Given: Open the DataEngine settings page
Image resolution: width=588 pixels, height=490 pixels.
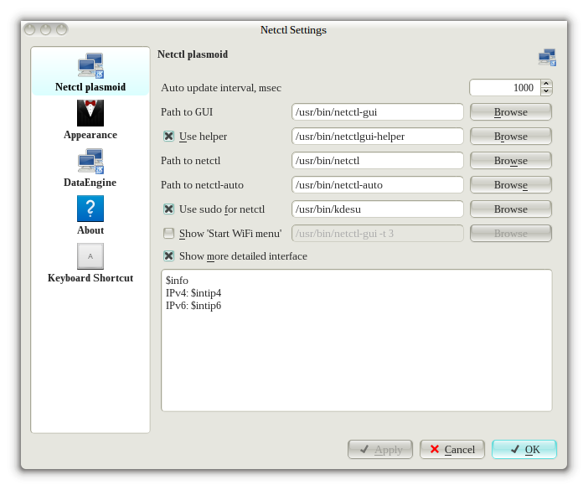Looking at the screenshot, I should (x=90, y=161).
